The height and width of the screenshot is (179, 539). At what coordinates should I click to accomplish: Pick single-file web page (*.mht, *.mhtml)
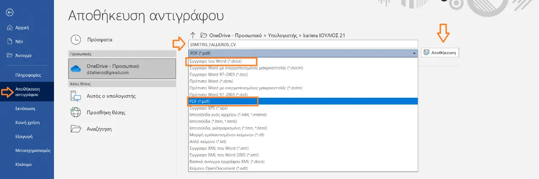303,115
